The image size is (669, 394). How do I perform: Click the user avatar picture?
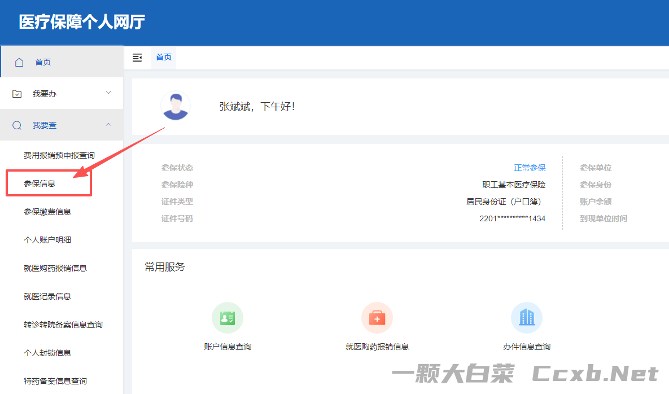pyautogui.click(x=176, y=106)
